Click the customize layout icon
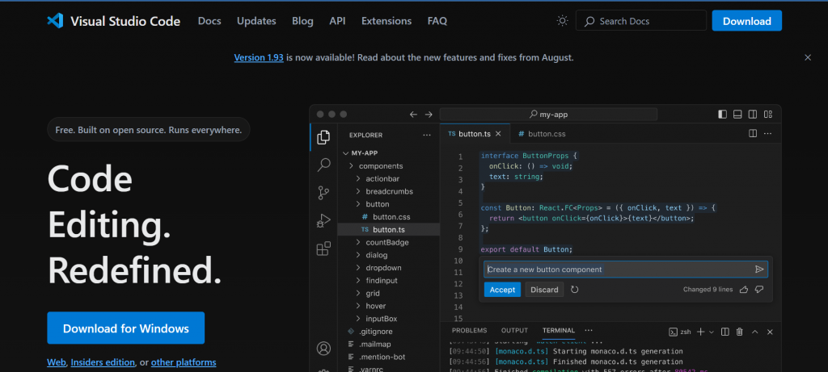Image resolution: width=828 pixels, height=372 pixels. click(768, 115)
